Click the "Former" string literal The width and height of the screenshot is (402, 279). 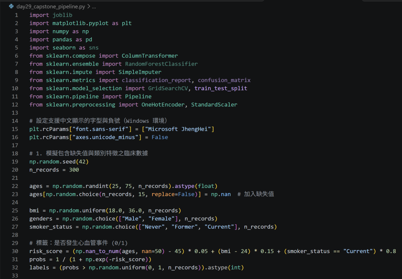click(185, 227)
